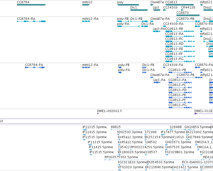Select the EK054503.5prime EST label
Screen dimensions: 213x171
tap(161, 162)
